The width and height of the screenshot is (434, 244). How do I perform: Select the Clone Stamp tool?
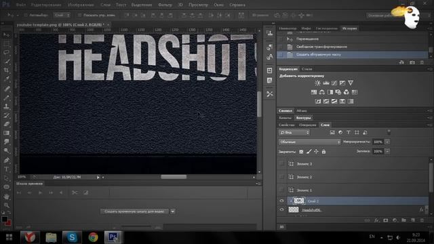click(x=7, y=106)
